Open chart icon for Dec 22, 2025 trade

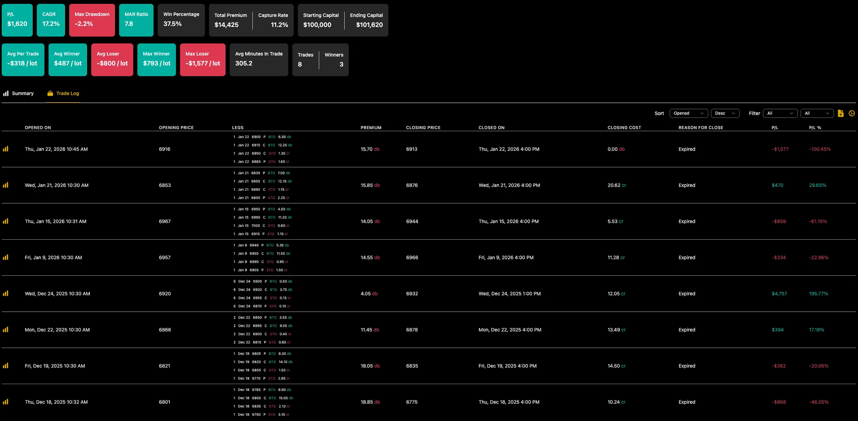click(x=6, y=330)
